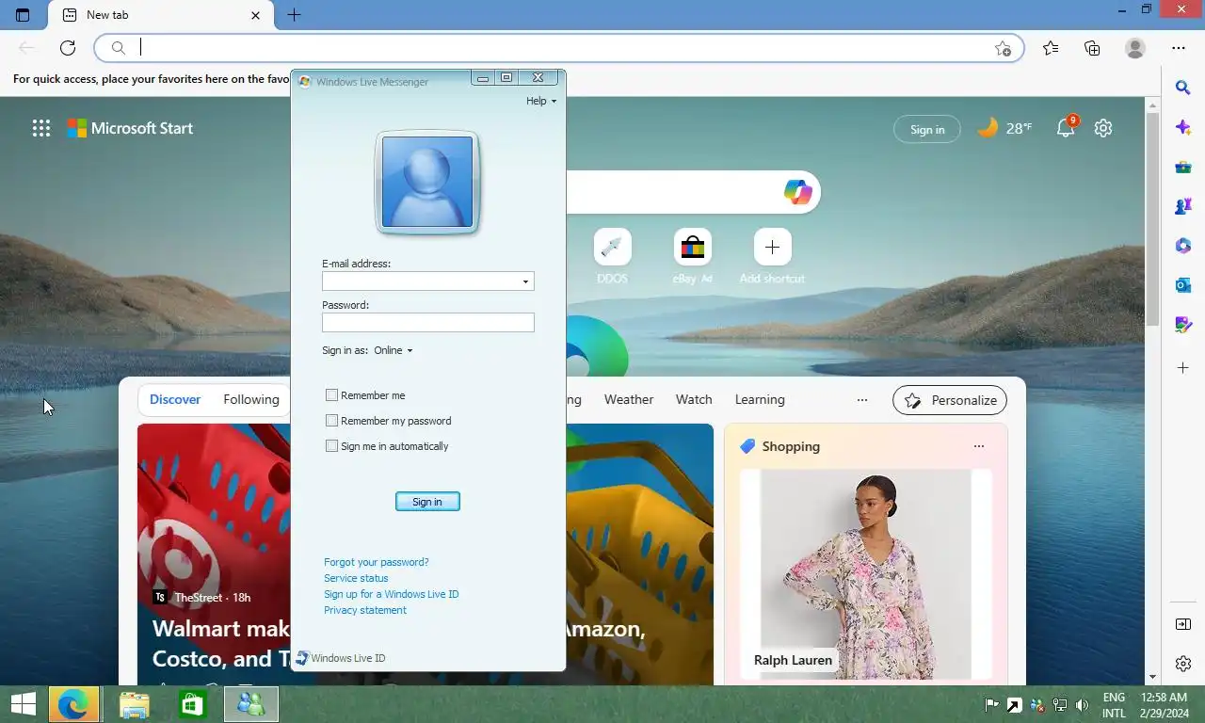Viewport: 1205px width, 723px height.
Task: Click the Messenger Sign in button
Action: pyautogui.click(x=427, y=502)
